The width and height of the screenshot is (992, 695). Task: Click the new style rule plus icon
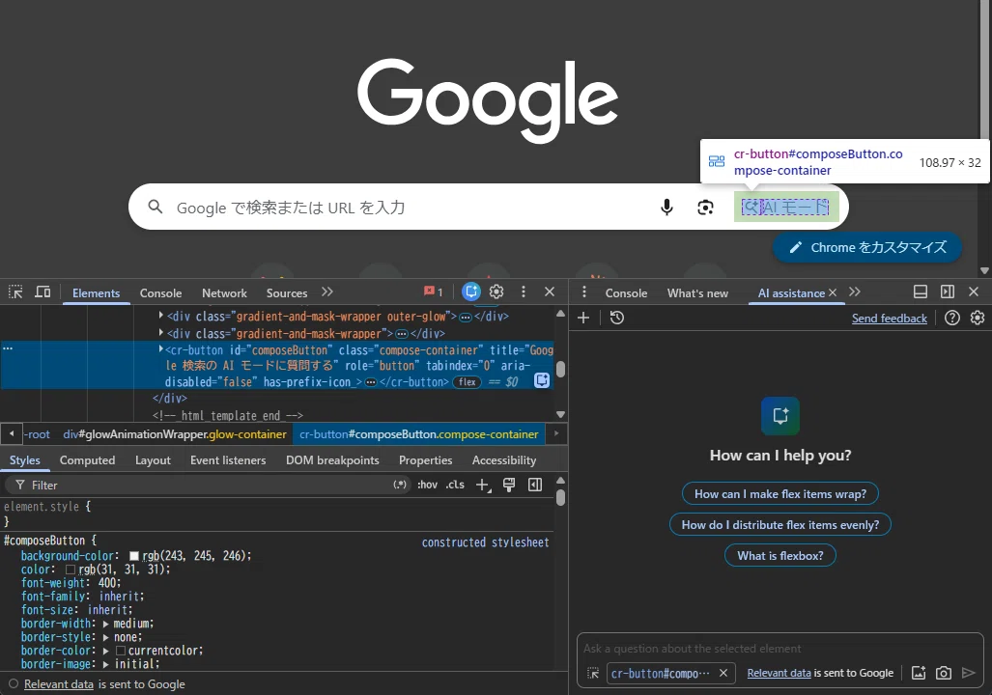point(483,485)
